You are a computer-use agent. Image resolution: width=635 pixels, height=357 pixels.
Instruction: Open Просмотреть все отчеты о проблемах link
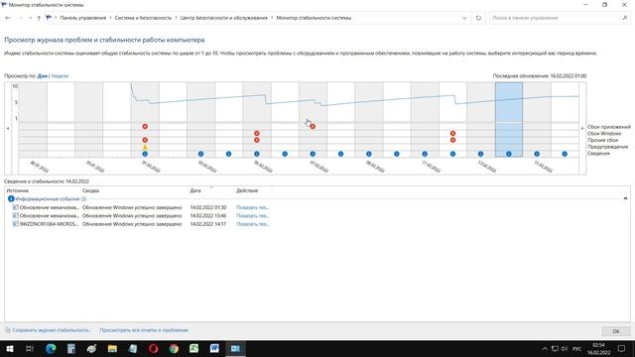click(x=144, y=330)
